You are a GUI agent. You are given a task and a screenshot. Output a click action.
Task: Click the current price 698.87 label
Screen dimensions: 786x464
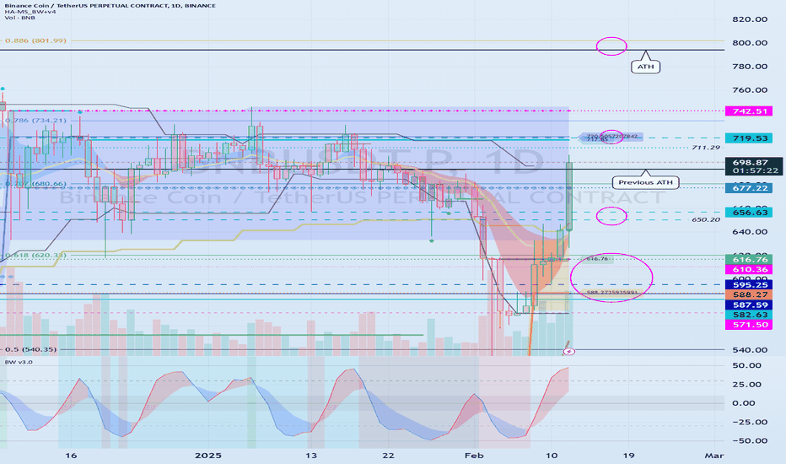(x=750, y=163)
